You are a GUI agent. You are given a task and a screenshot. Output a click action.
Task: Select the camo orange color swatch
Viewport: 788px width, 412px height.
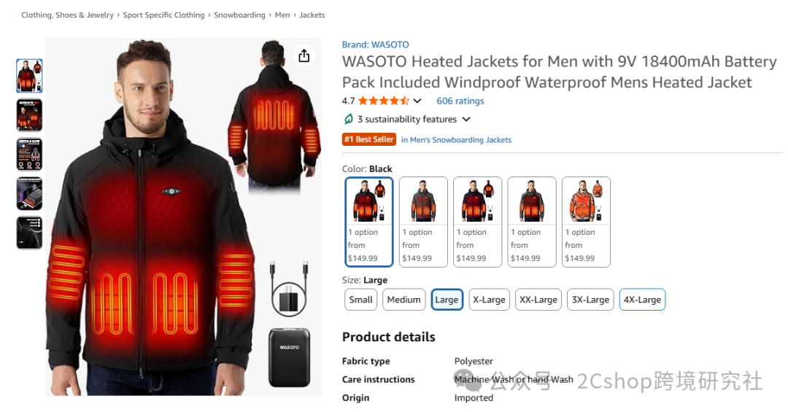point(586,222)
